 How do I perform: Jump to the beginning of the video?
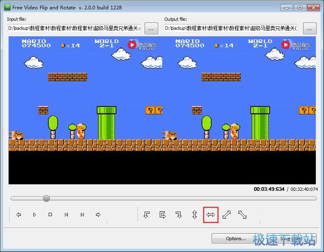66,214
